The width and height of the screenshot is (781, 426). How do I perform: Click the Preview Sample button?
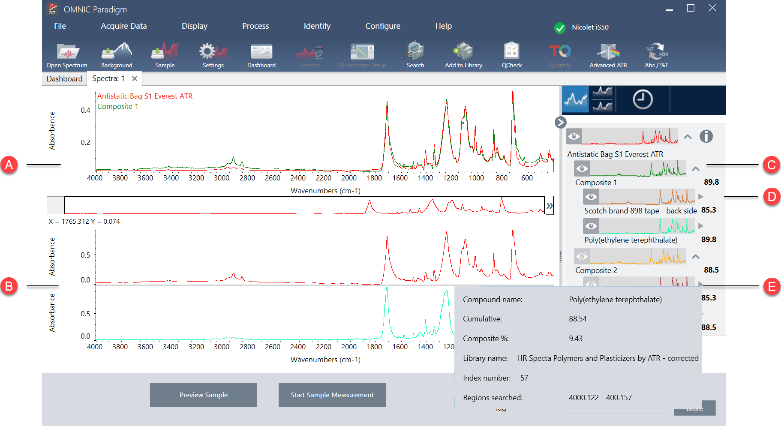point(204,395)
